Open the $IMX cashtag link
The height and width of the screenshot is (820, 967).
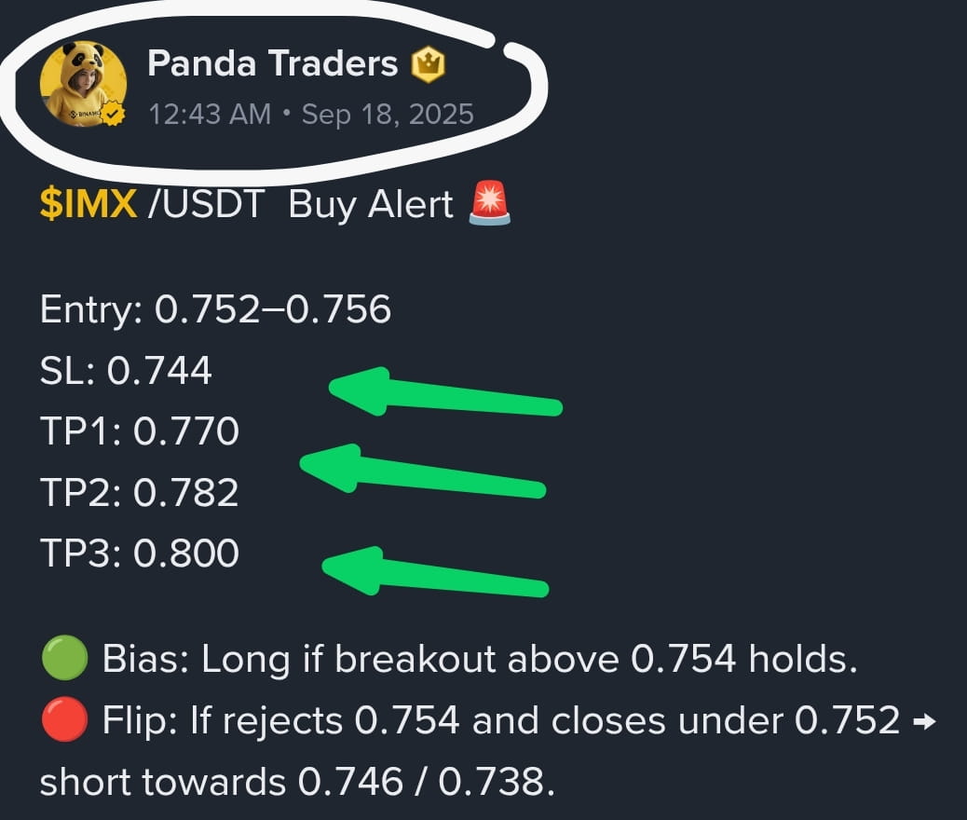click(x=89, y=204)
